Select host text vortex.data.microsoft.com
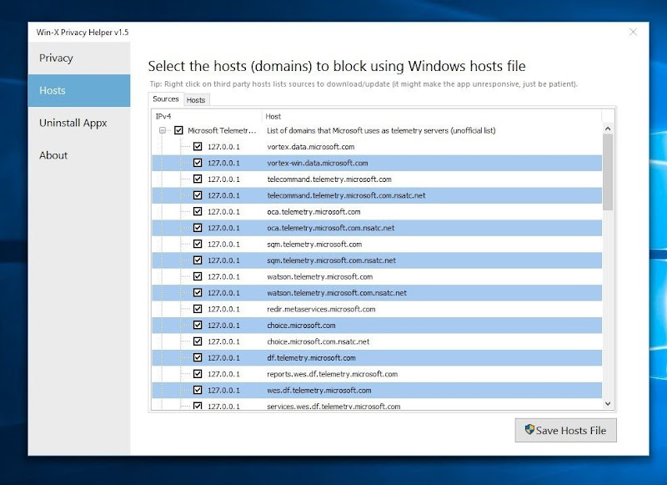667x485 pixels. click(310, 146)
